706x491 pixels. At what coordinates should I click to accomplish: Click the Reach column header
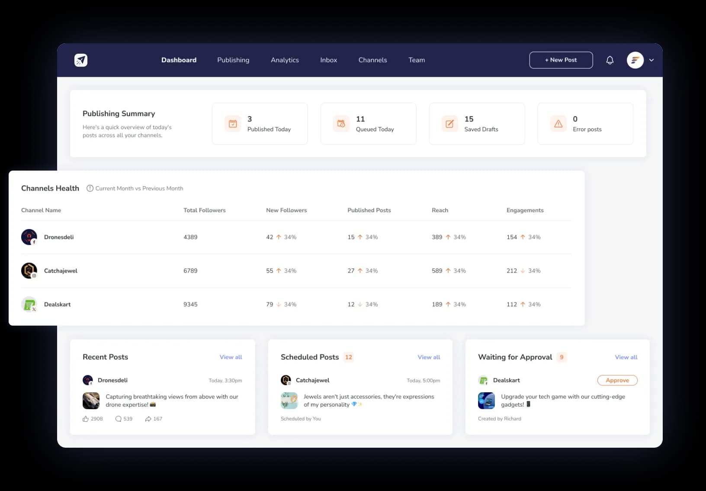440,210
